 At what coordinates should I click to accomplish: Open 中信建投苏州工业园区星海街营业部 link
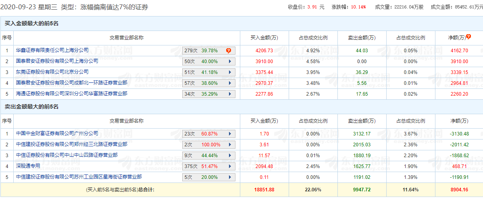[79, 177]
